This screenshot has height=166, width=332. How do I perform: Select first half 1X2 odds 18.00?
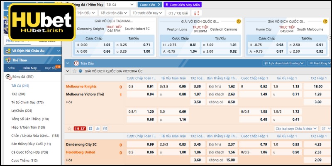(x=317, y=86)
